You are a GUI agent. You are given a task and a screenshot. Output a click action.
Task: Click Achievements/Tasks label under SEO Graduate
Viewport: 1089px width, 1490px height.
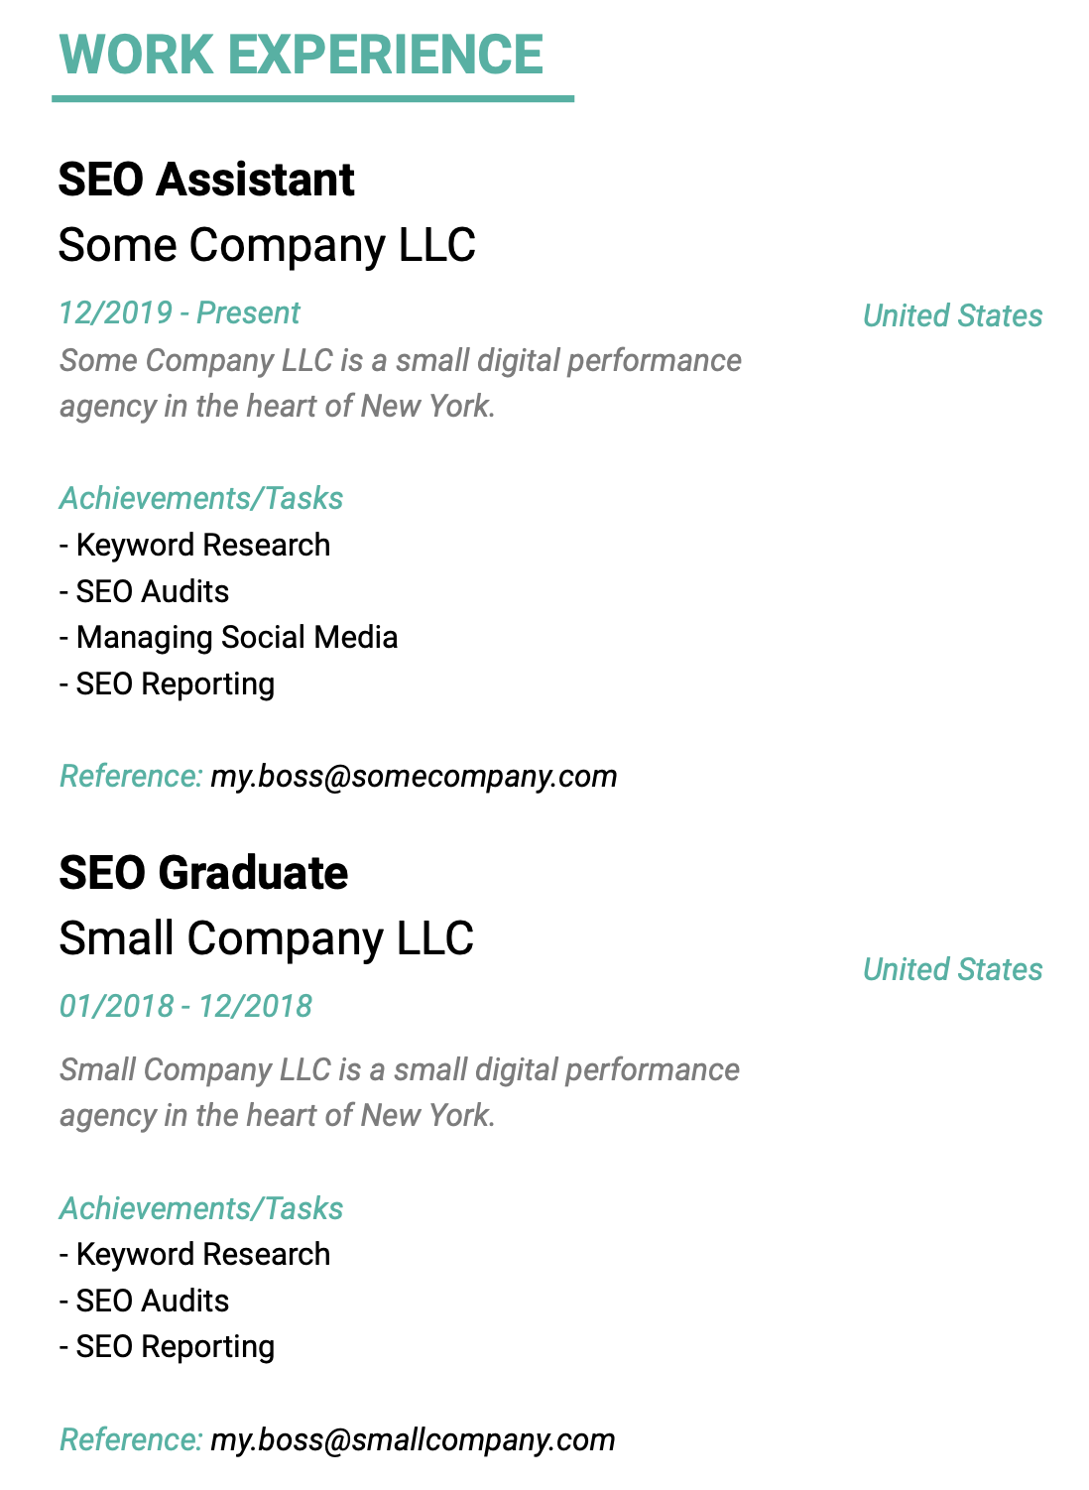pyautogui.click(x=201, y=1208)
